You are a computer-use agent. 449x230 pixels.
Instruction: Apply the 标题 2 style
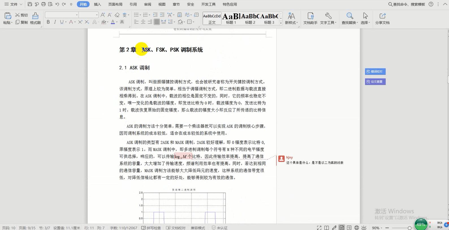pos(250,19)
